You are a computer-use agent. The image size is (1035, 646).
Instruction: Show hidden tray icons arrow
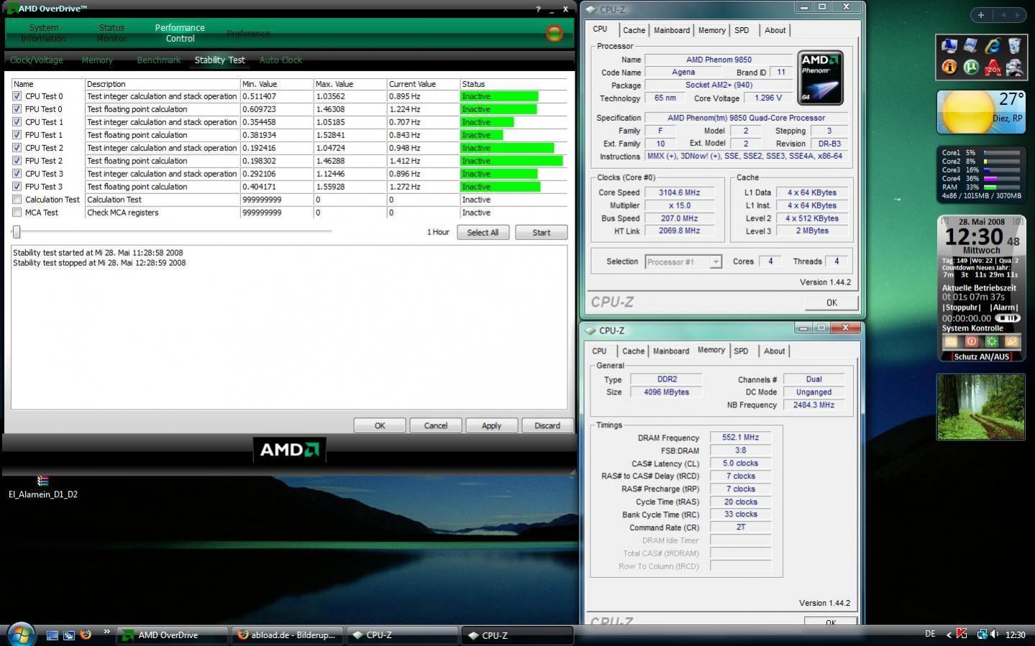(949, 635)
